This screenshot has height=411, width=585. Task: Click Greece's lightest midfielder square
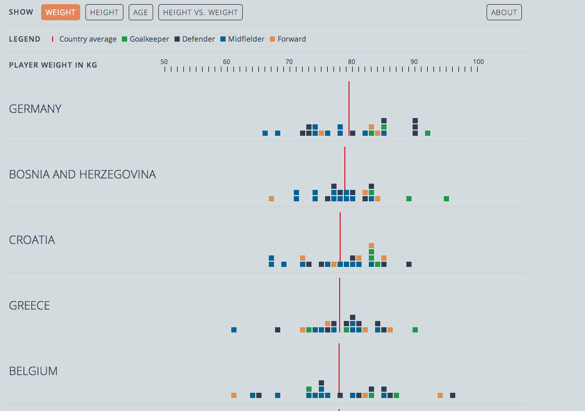(234, 330)
